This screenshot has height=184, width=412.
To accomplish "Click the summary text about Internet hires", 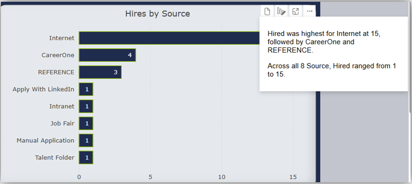I will click(x=324, y=42).
